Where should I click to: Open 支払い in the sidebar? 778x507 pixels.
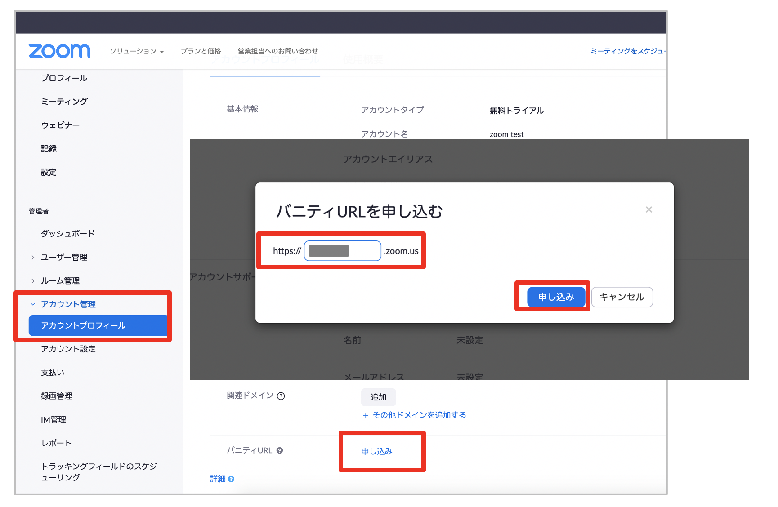coord(53,373)
